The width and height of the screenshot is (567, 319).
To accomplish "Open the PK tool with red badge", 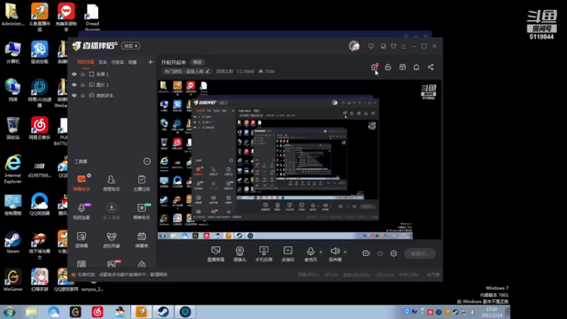I will point(112,264).
